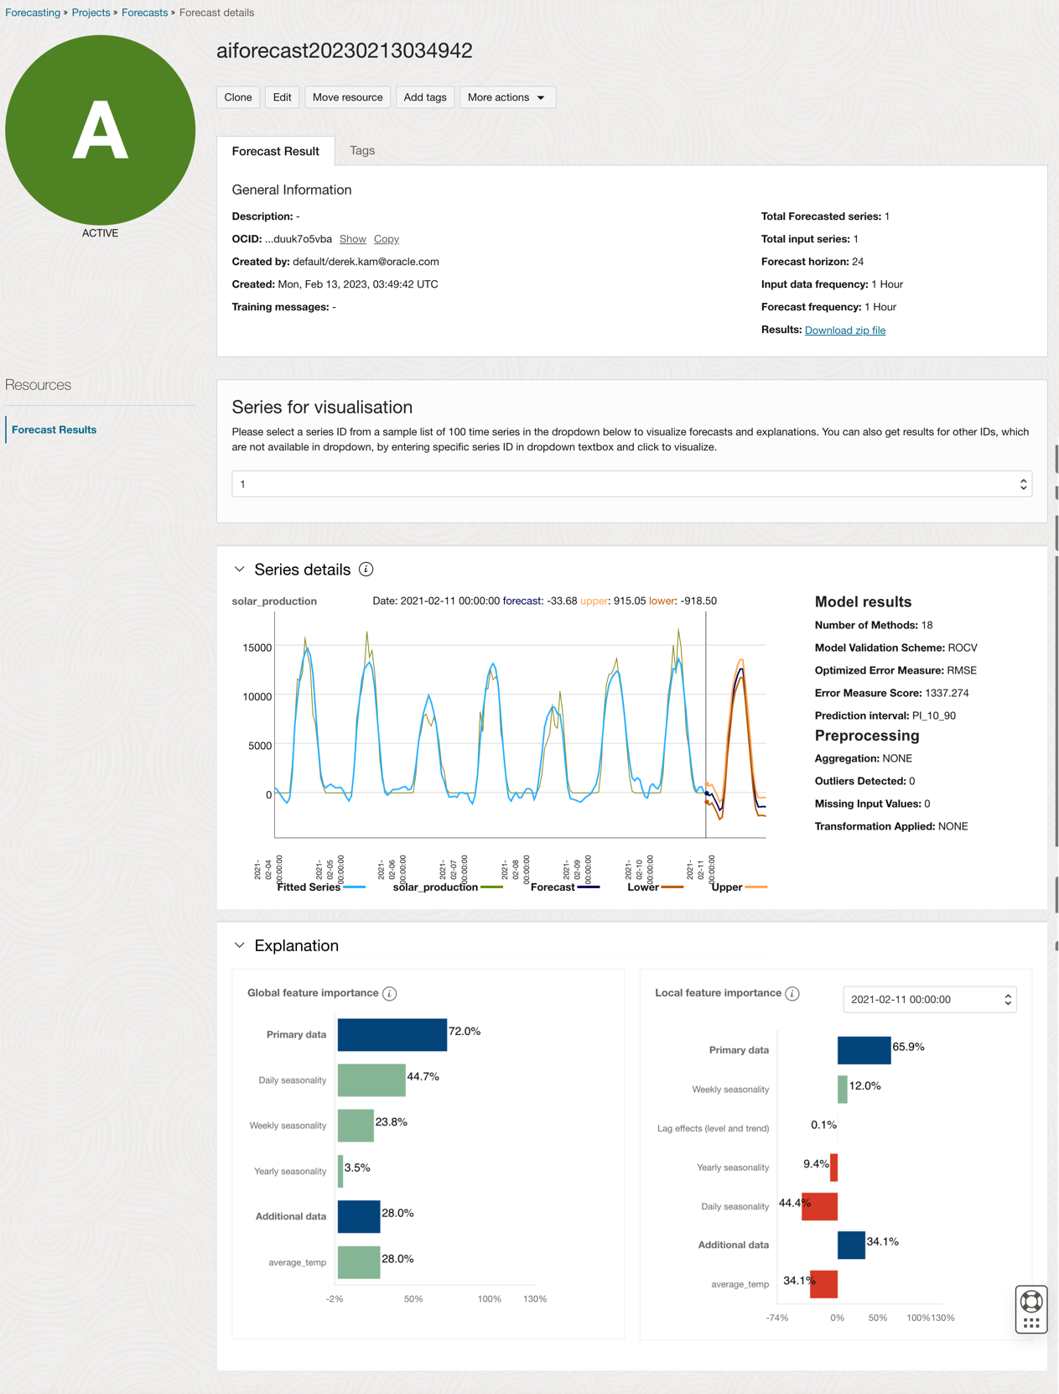
Task: Copy the OCID value
Action: pyautogui.click(x=387, y=239)
